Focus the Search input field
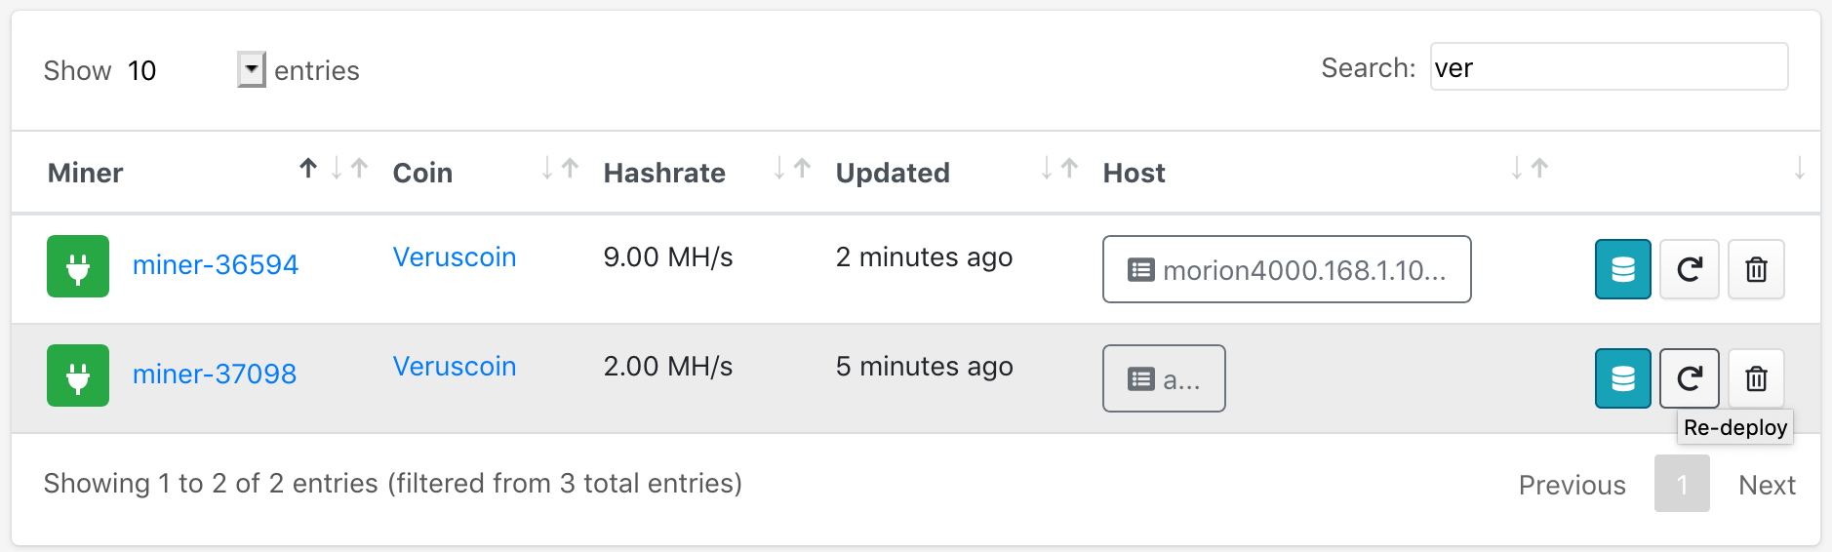The height and width of the screenshot is (552, 1832). (1609, 67)
